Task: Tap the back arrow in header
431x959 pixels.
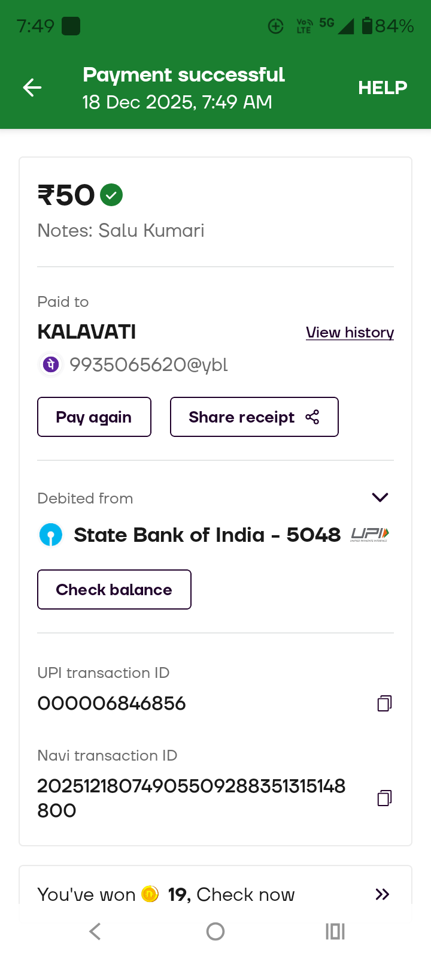Action: click(x=32, y=88)
